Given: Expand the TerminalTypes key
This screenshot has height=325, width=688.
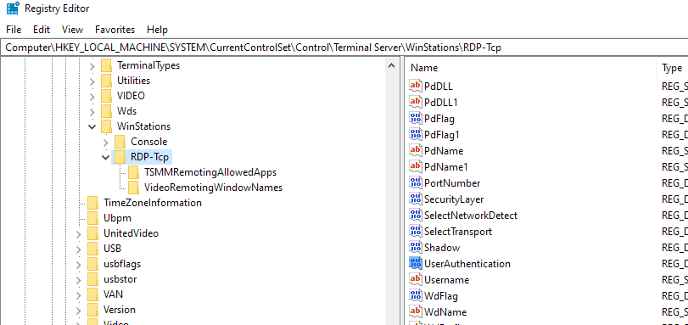Looking at the screenshot, I should point(92,66).
